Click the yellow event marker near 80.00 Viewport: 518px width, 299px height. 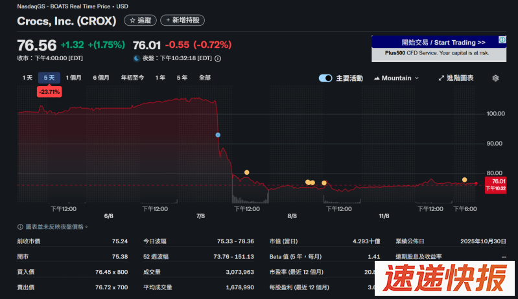247,172
